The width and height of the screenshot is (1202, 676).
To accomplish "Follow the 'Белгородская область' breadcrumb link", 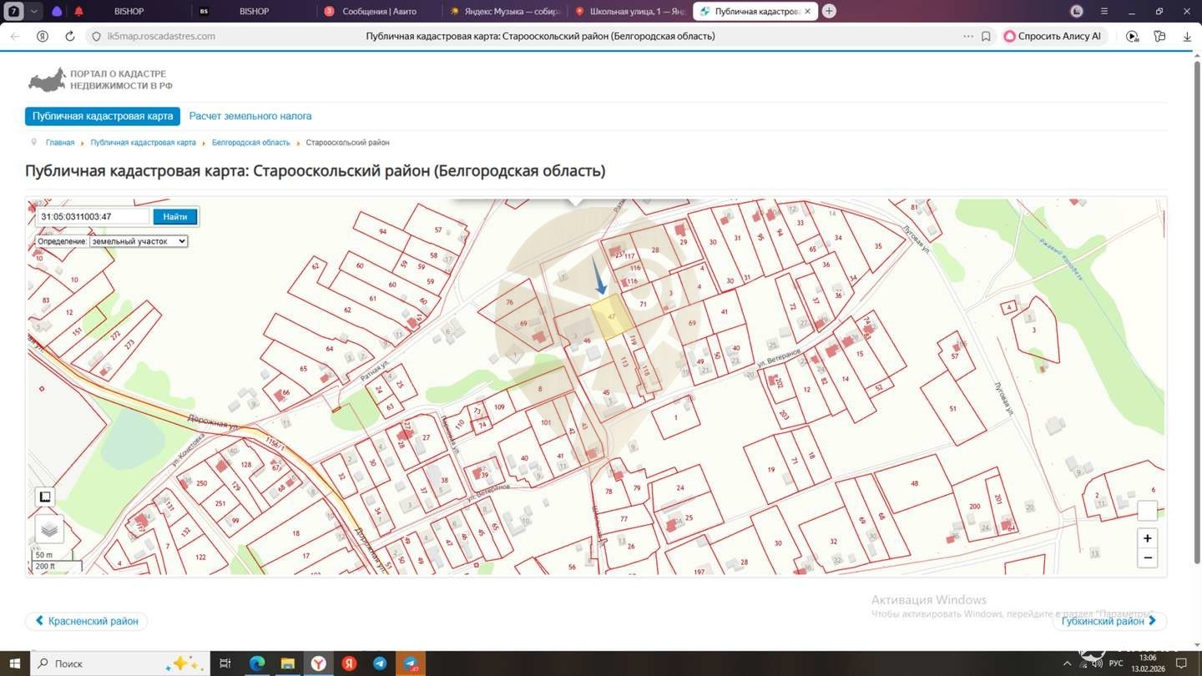I will click(250, 143).
